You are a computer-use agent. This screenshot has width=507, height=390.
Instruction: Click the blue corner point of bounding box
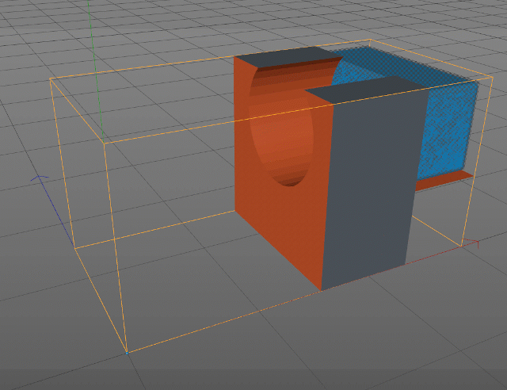point(127,353)
